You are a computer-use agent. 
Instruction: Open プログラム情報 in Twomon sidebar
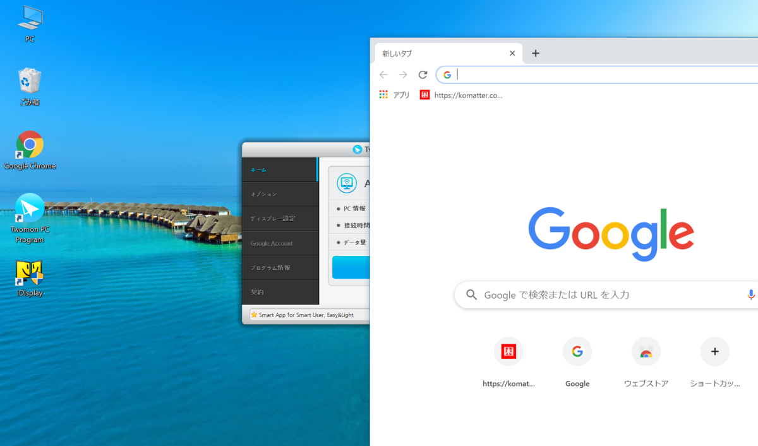pos(280,268)
